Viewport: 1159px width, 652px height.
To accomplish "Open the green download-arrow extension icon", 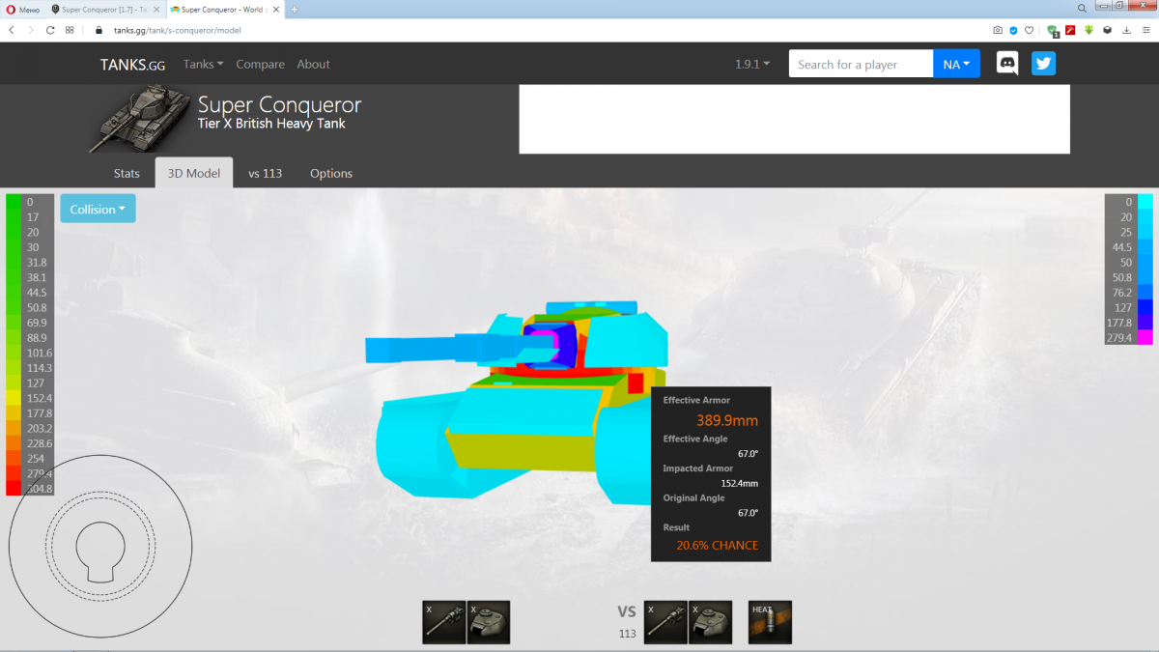I will (1089, 30).
